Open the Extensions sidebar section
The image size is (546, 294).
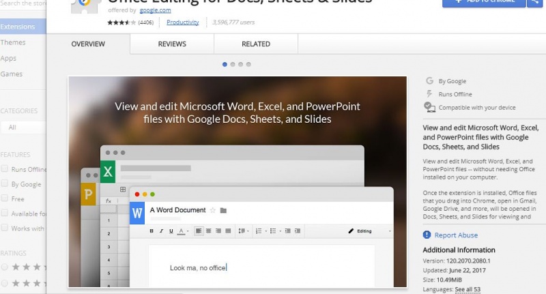coord(23,27)
